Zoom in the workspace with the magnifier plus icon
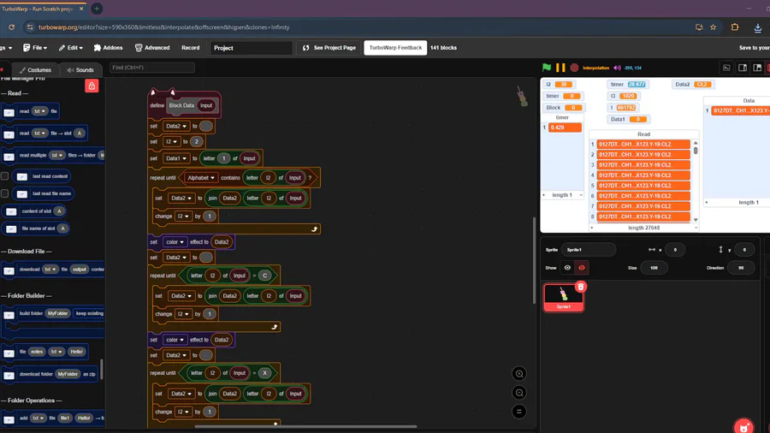The image size is (770, 433). pyautogui.click(x=519, y=374)
